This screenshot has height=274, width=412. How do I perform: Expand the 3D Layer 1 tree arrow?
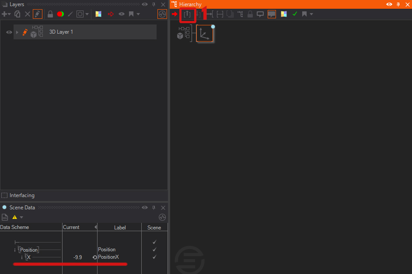coord(17,32)
